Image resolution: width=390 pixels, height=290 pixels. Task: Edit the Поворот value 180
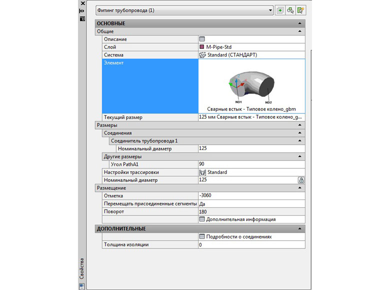(251, 211)
